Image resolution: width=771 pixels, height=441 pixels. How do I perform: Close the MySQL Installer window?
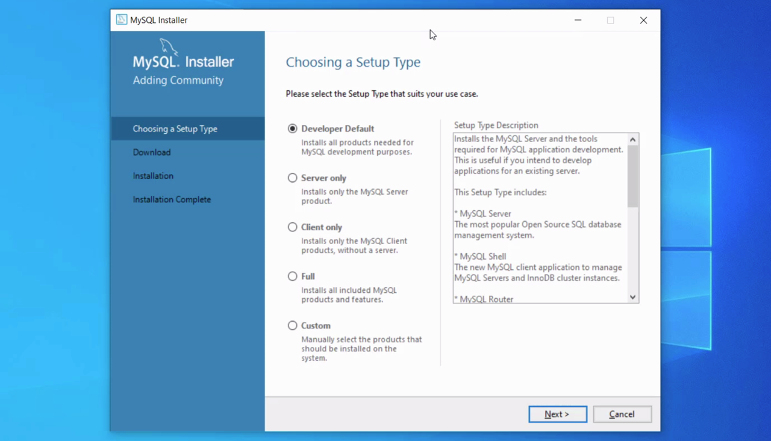point(643,20)
